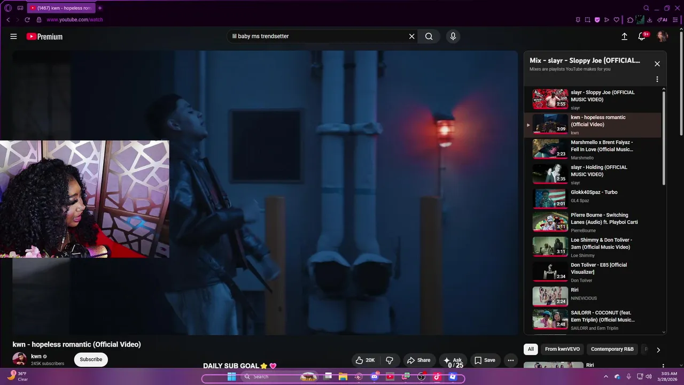The image size is (684, 385).
Task: Open a new browser tab with plus
Action: (100, 8)
